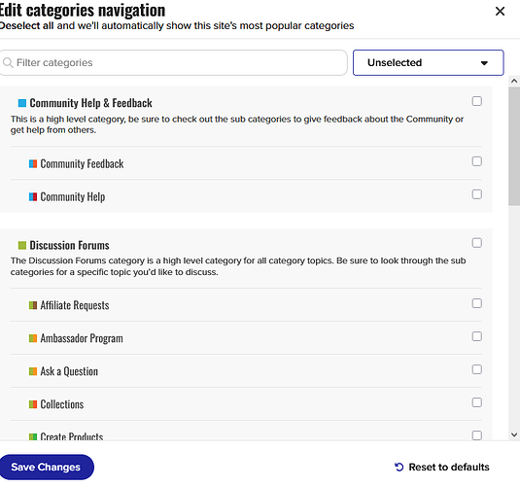The height and width of the screenshot is (486, 520).
Task: Enable the Community Feedback checkbox
Action: pyautogui.click(x=477, y=161)
